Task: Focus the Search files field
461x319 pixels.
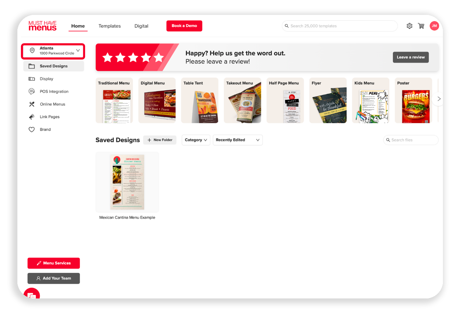Action: pos(411,140)
